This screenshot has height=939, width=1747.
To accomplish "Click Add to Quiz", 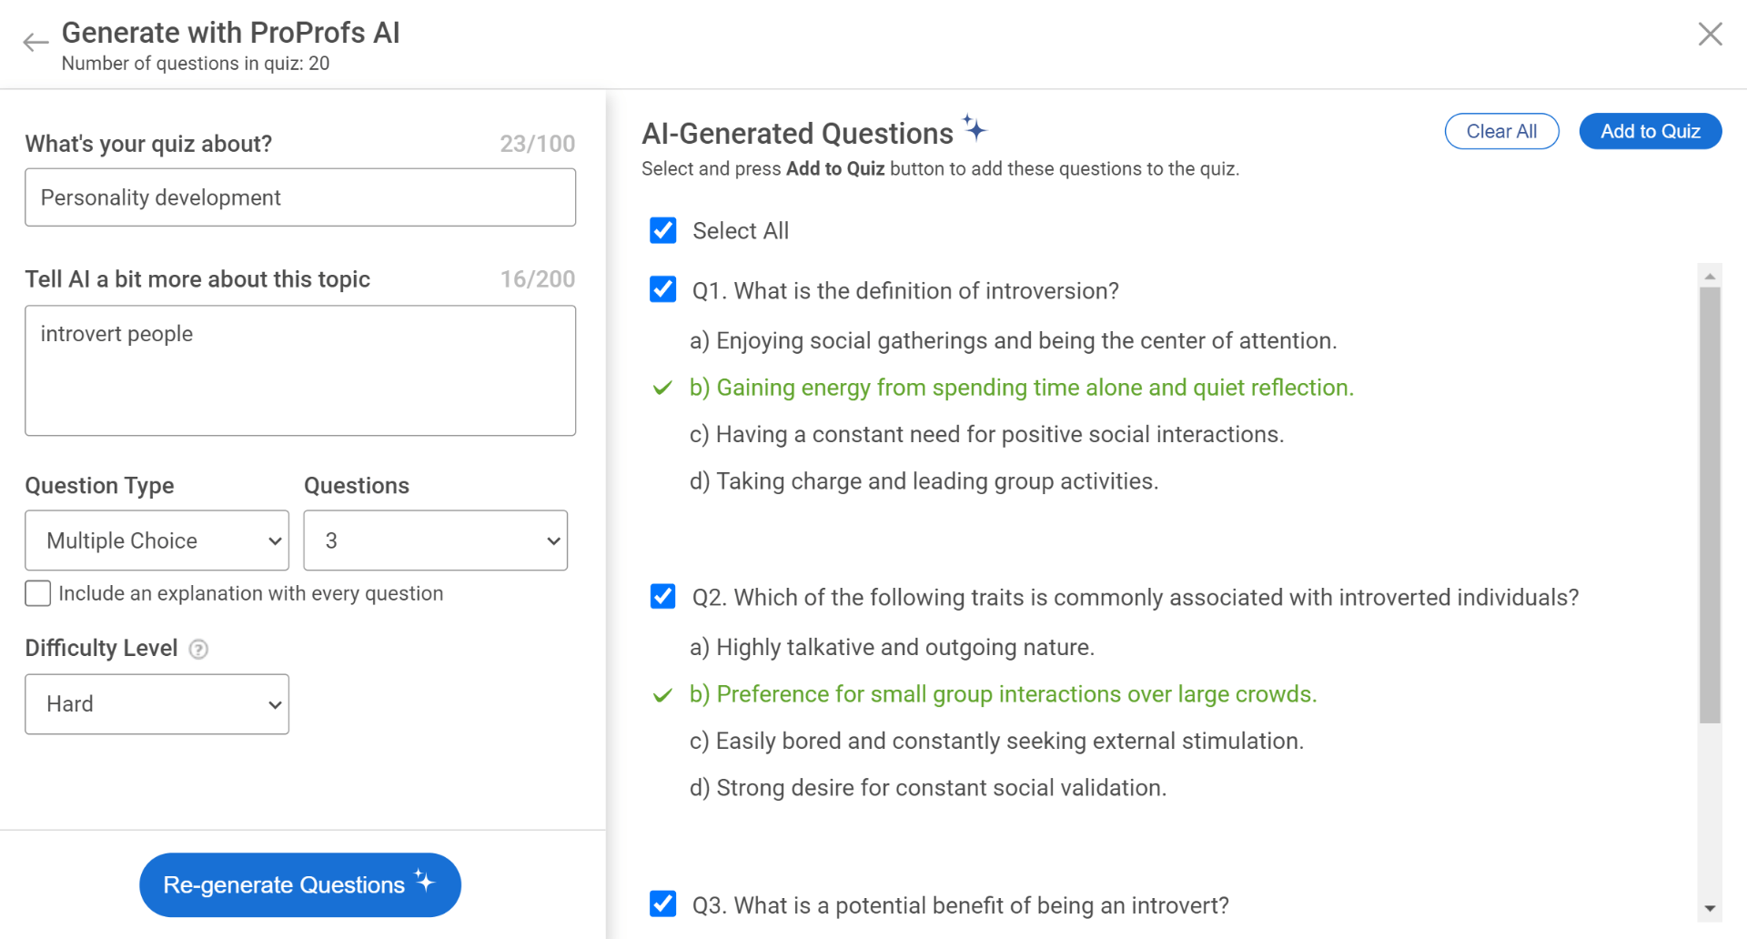I will [1650, 131].
